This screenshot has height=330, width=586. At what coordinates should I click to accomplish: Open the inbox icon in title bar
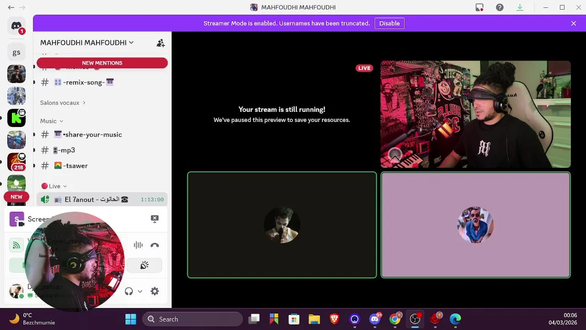tap(479, 7)
